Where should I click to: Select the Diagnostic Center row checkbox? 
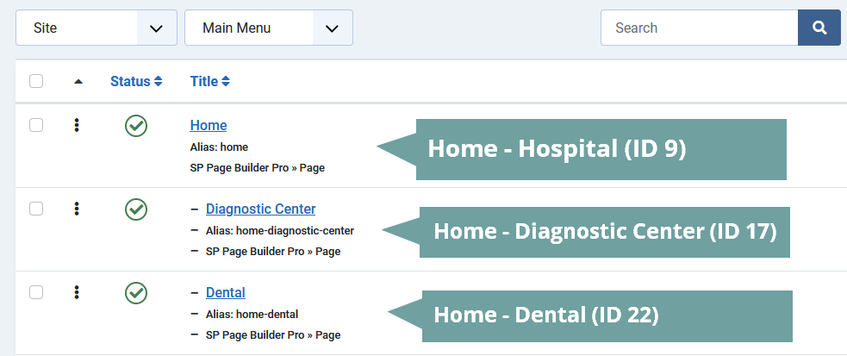tap(36, 209)
